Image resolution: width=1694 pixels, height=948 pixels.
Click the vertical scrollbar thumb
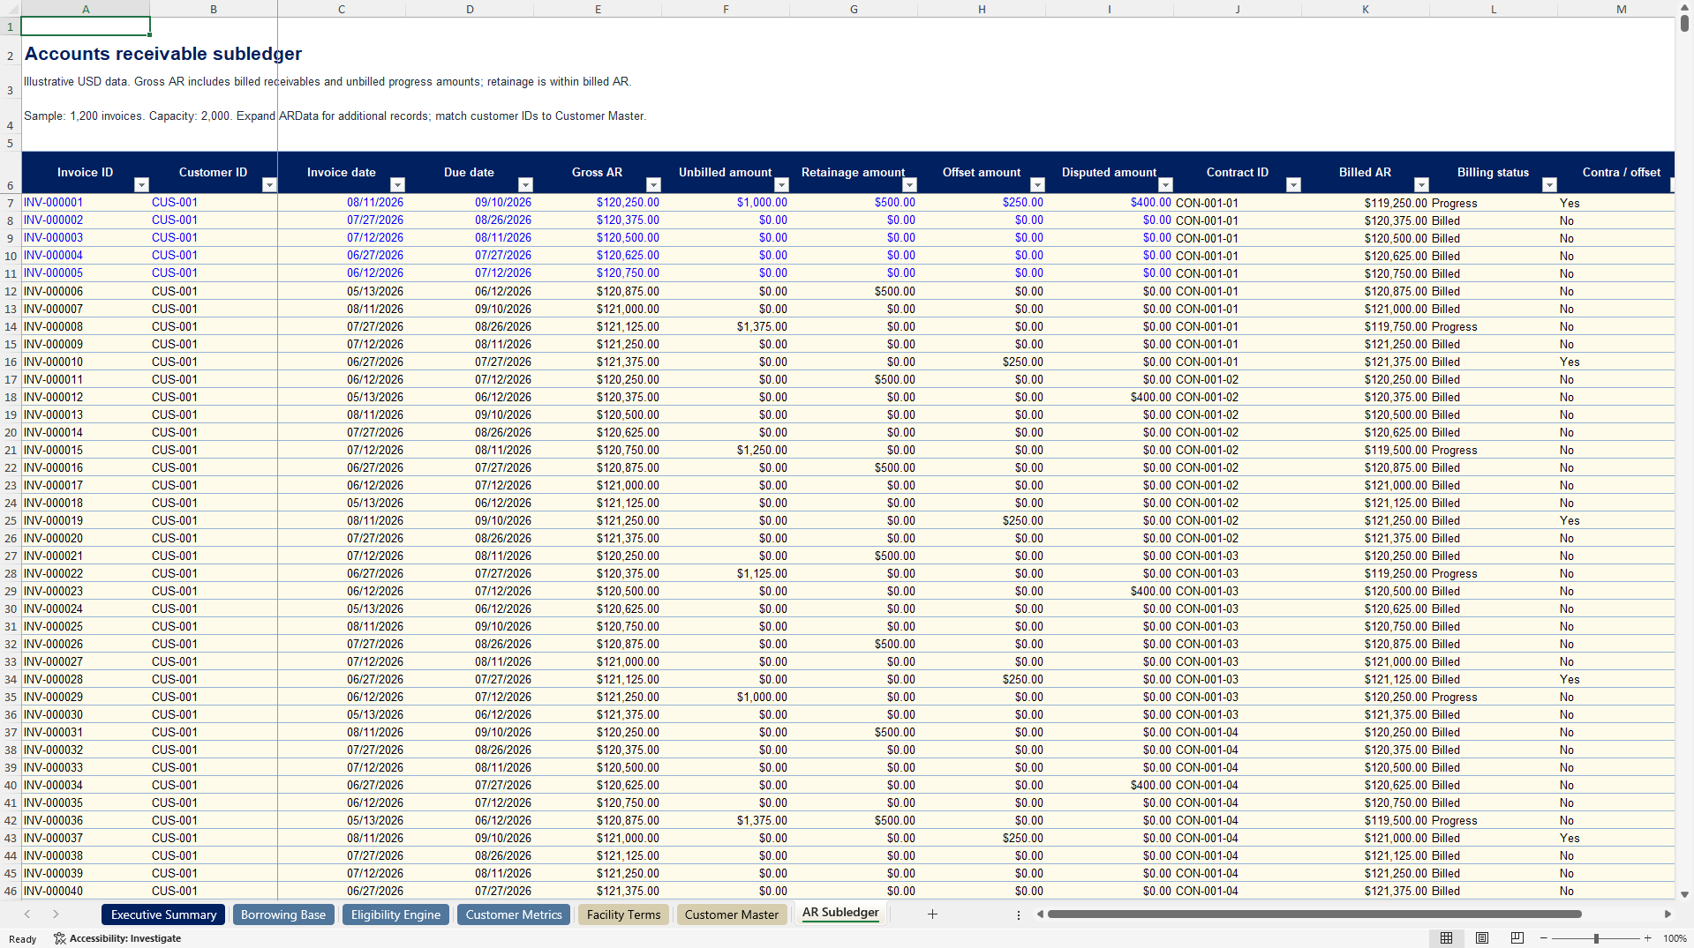coord(1684,23)
